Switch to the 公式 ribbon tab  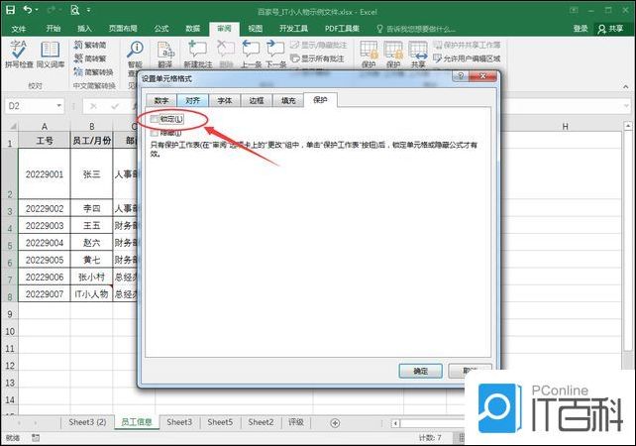pos(161,29)
